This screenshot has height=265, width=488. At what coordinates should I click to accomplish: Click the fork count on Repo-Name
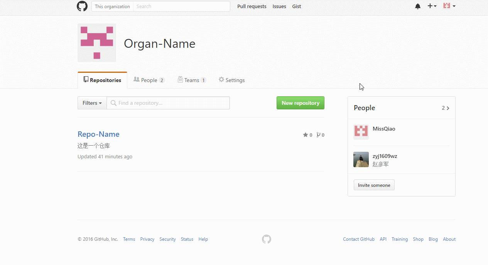[320, 135]
